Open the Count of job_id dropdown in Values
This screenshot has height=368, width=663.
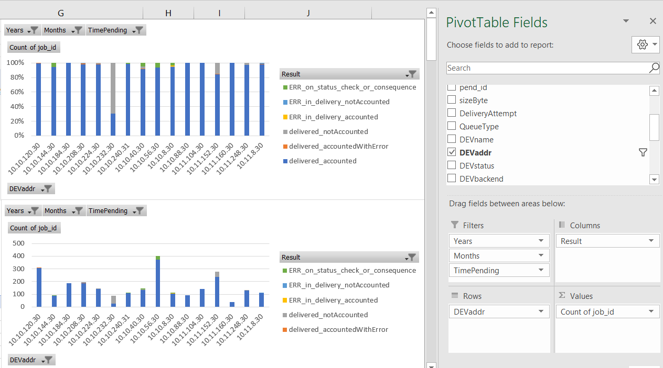click(x=651, y=311)
